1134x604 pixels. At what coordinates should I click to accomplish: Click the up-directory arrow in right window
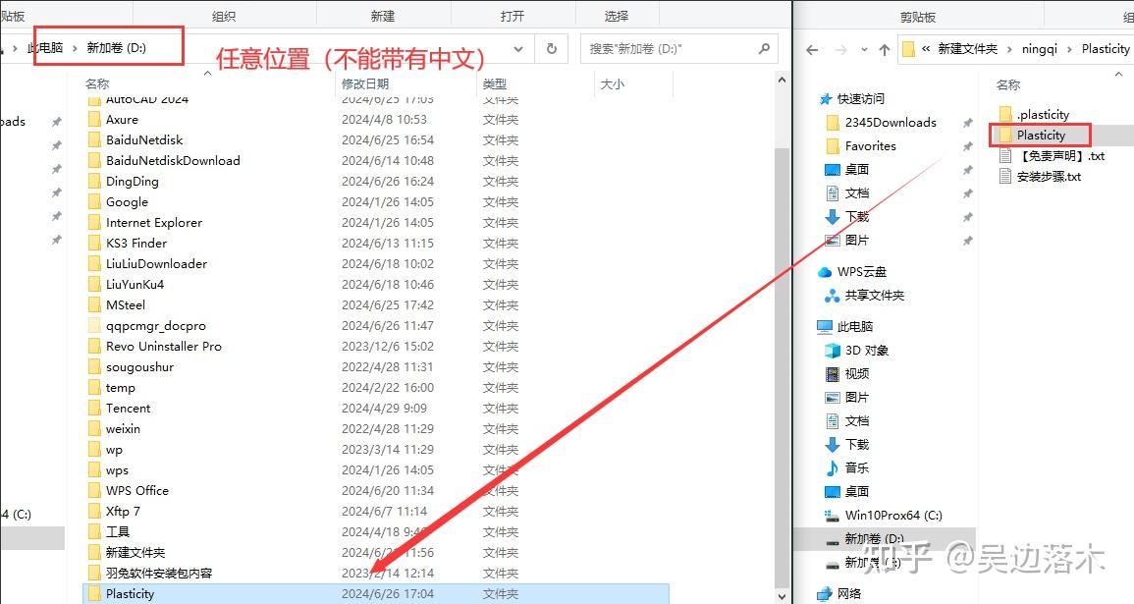(x=884, y=50)
